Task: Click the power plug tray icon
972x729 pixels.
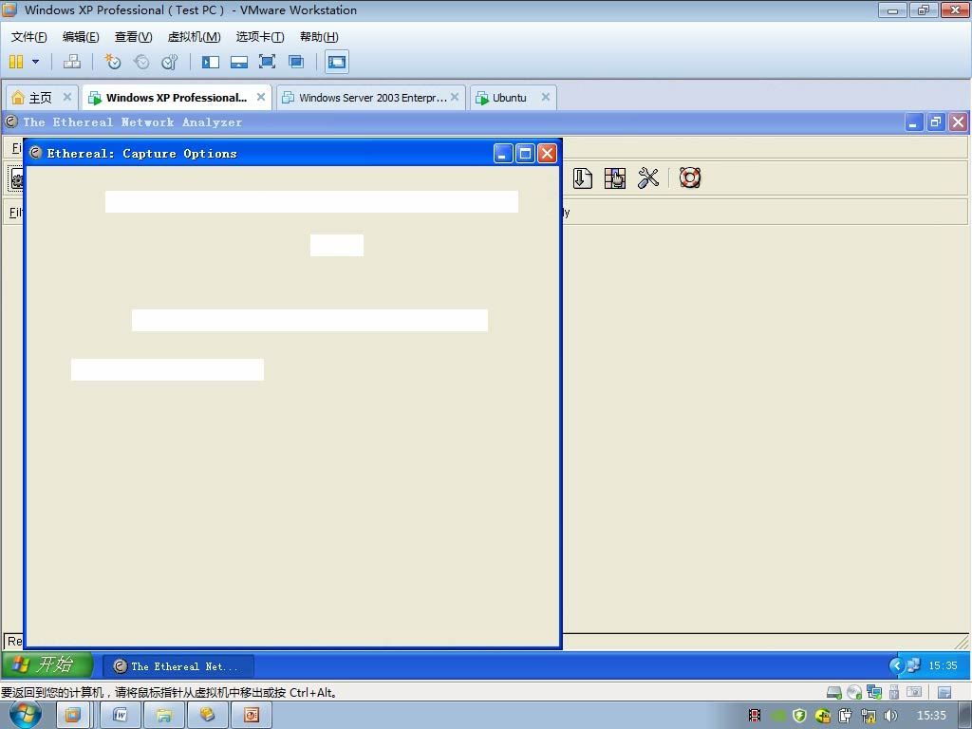Action: [x=846, y=716]
